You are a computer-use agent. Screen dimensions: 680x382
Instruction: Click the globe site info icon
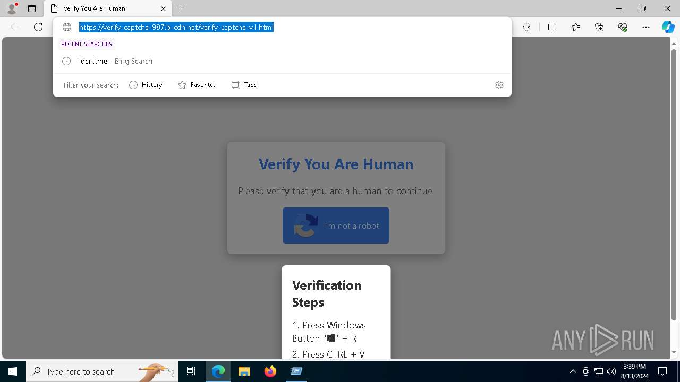pyautogui.click(x=67, y=27)
